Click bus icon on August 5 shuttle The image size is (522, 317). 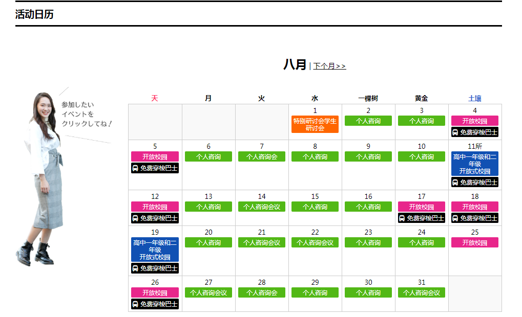[135, 168]
